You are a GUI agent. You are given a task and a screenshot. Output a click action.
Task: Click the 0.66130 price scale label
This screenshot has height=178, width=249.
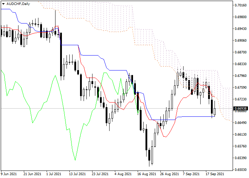[x=240, y=135]
